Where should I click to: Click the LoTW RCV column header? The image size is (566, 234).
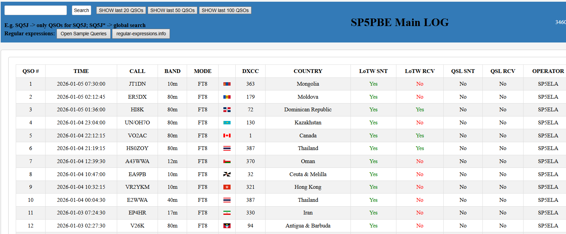(x=419, y=71)
